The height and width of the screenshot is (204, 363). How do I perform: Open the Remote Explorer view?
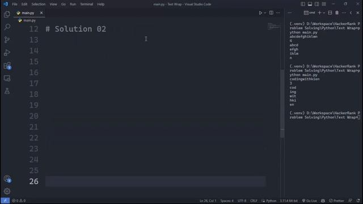[x=7, y=78]
